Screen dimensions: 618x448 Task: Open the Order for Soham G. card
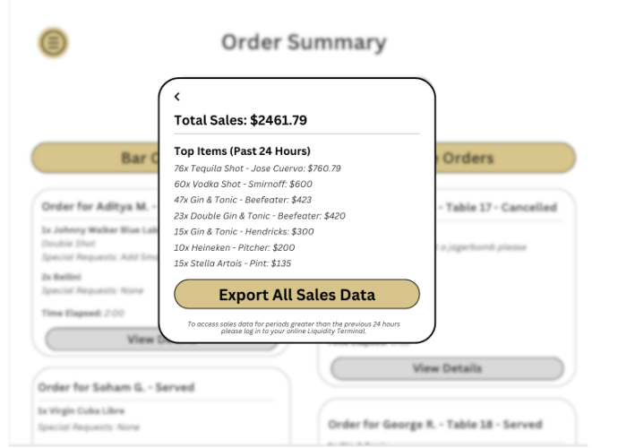(116, 387)
